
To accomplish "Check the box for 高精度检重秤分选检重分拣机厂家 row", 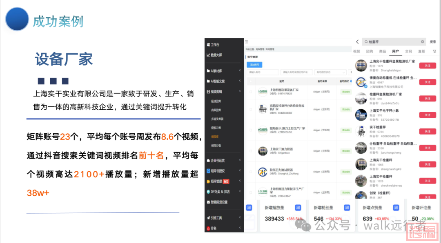I will point(251,109).
